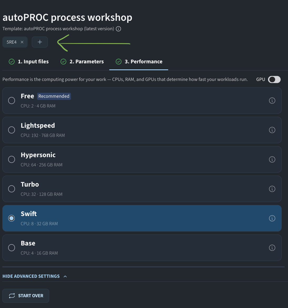Add a new tag with plus button
The image size is (288, 308).
[40, 42]
